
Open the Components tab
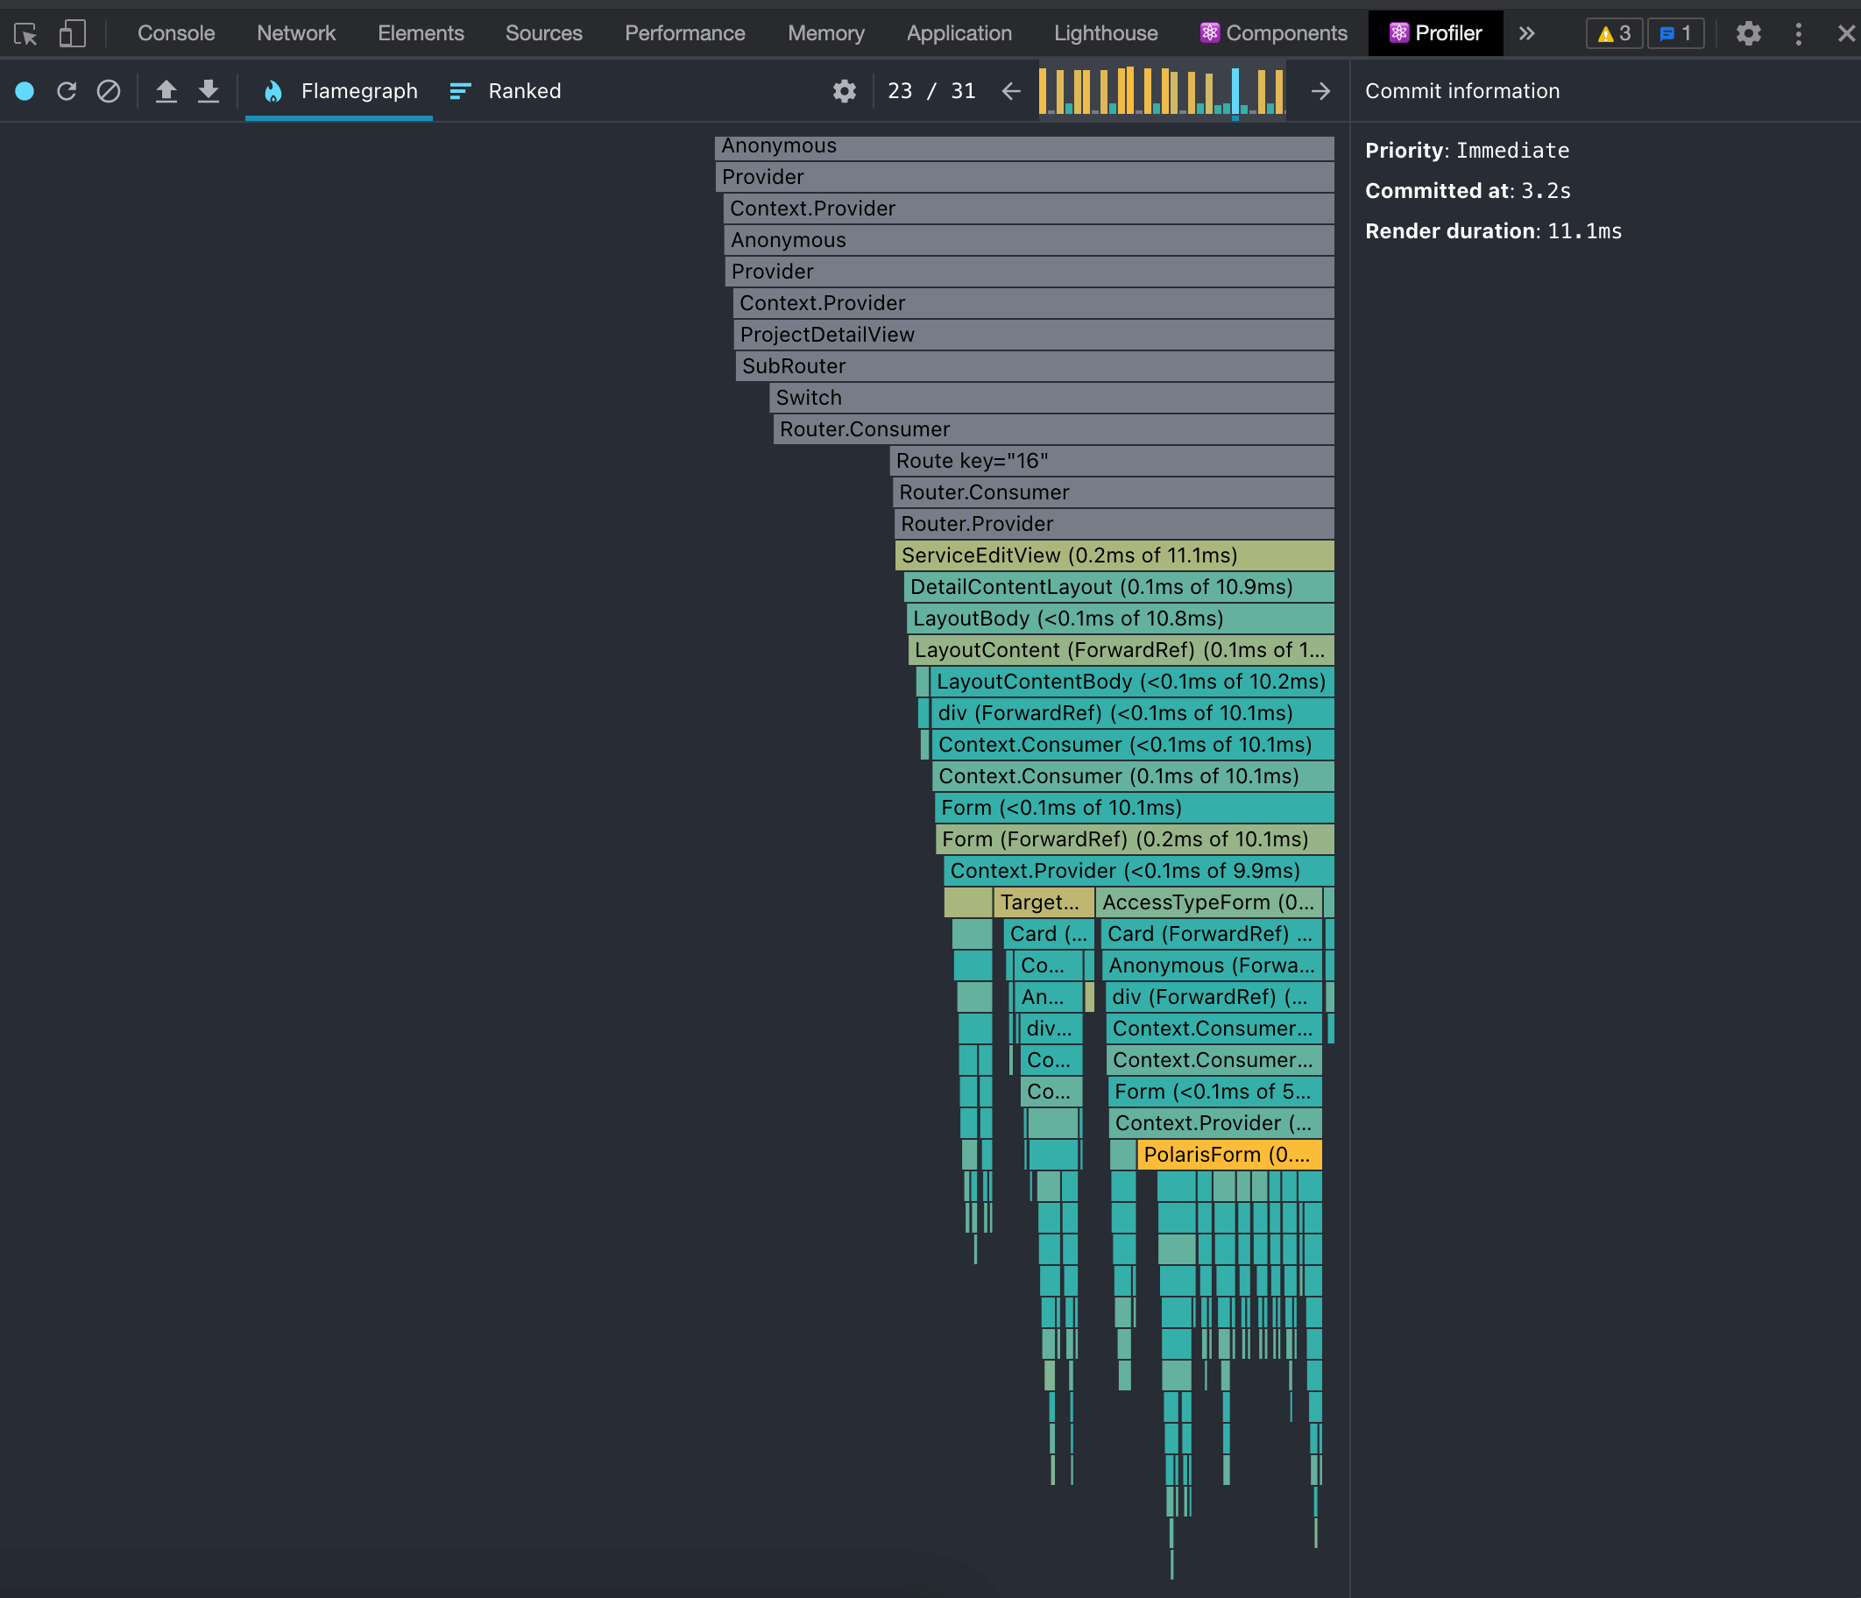click(x=1274, y=34)
